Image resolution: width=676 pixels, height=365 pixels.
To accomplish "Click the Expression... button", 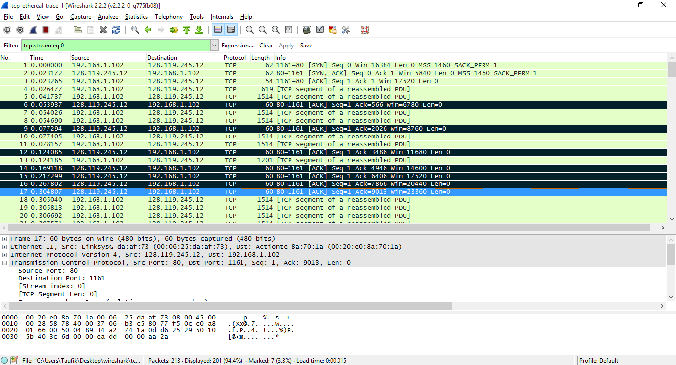I will [238, 46].
